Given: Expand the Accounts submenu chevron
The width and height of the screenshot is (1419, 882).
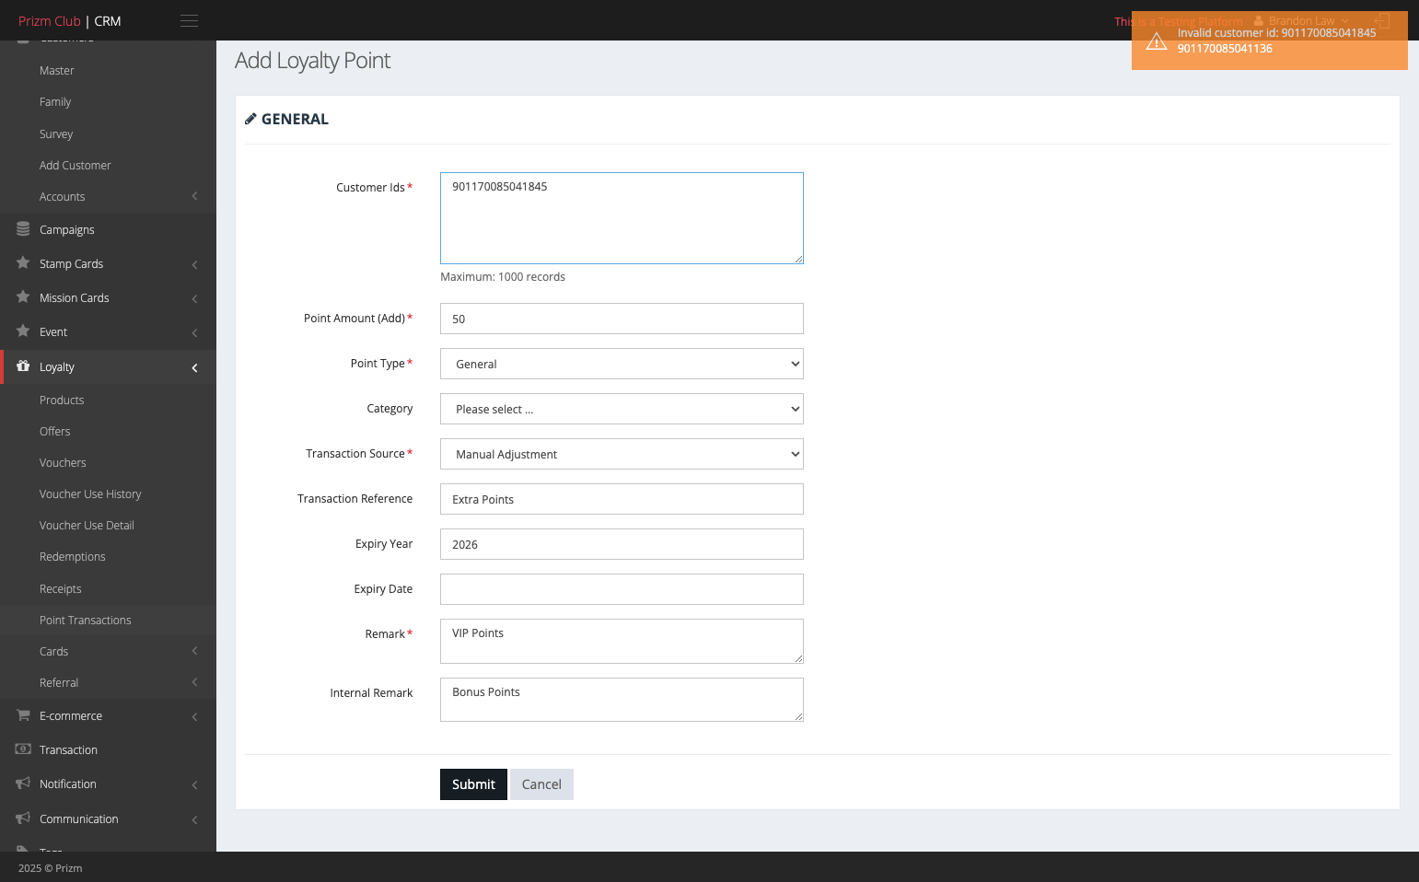Looking at the screenshot, I should tap(194, 196).
